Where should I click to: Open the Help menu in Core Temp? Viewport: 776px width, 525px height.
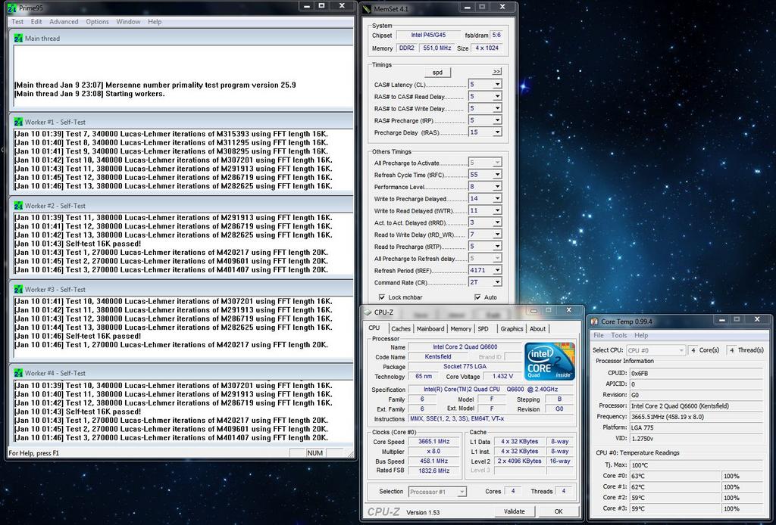click(x=641, y=335)
